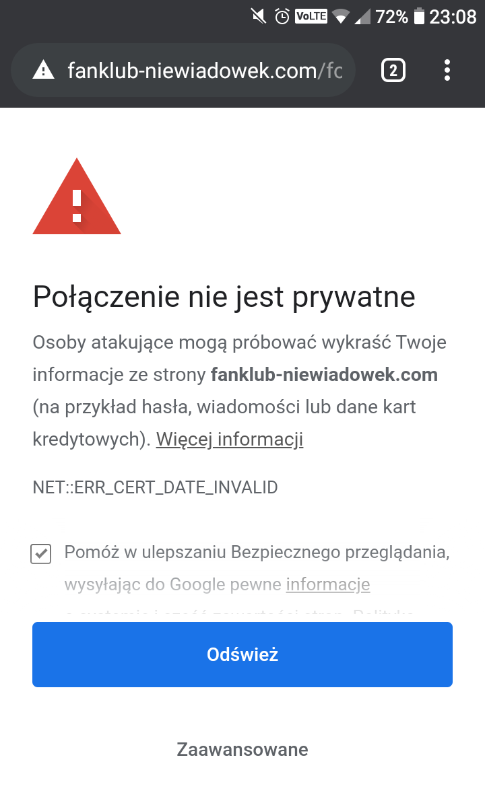Tap the 23:08 clock in the status bar
485x803 pixels.
(453, 16)
